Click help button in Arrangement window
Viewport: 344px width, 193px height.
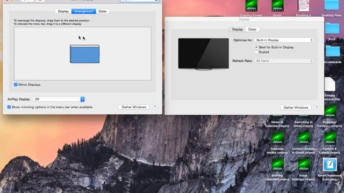tap(155, 107)
